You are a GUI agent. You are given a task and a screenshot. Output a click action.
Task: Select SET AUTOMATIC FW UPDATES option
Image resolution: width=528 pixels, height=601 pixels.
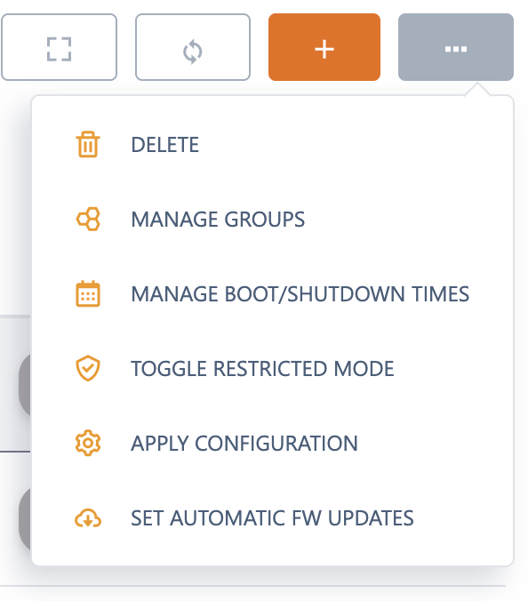coord(272,518)
